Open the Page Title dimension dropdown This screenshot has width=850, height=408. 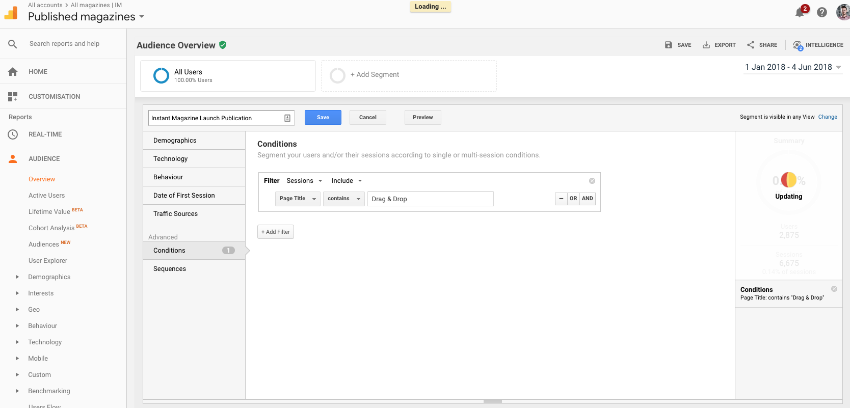[x=298, y=199]
